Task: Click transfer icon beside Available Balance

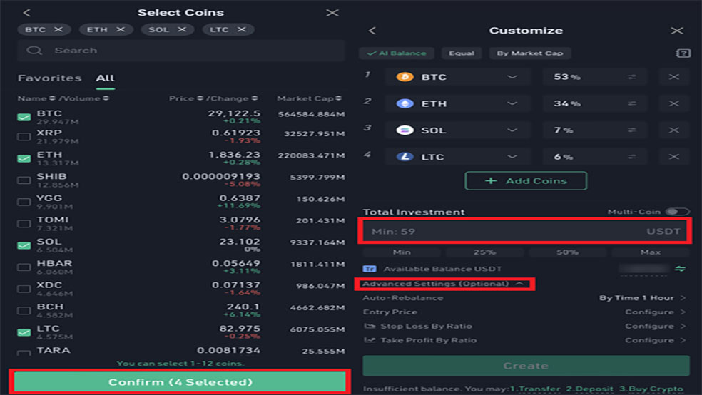Action: tap(681, 268)
